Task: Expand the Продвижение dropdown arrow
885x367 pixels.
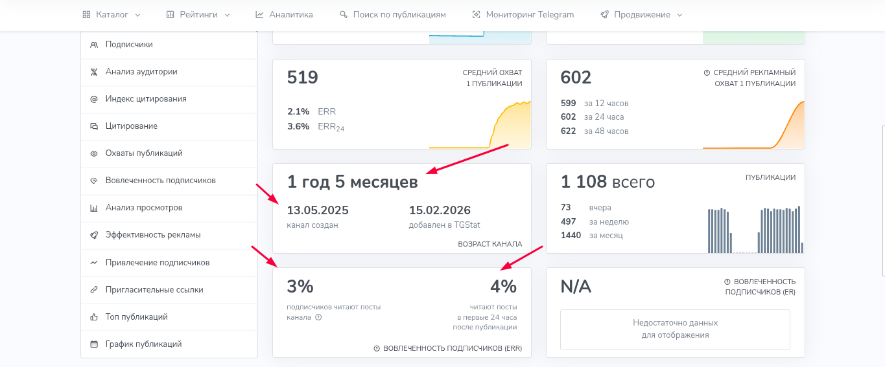Action: point(679,15)
